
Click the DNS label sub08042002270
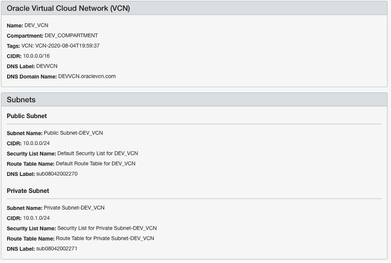tap(57, 174)
